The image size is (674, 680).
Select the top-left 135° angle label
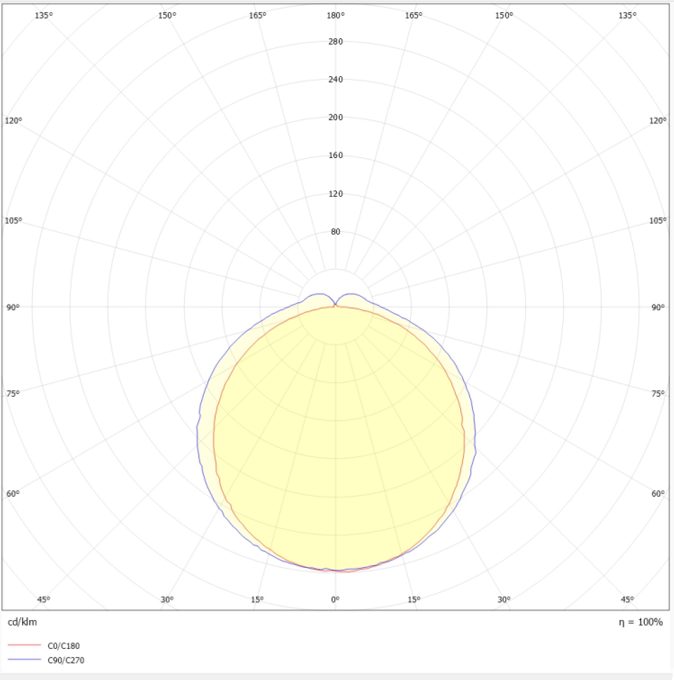point(44,16)
